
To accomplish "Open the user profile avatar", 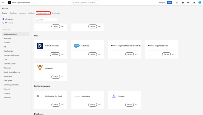I will tap(200, 3).
